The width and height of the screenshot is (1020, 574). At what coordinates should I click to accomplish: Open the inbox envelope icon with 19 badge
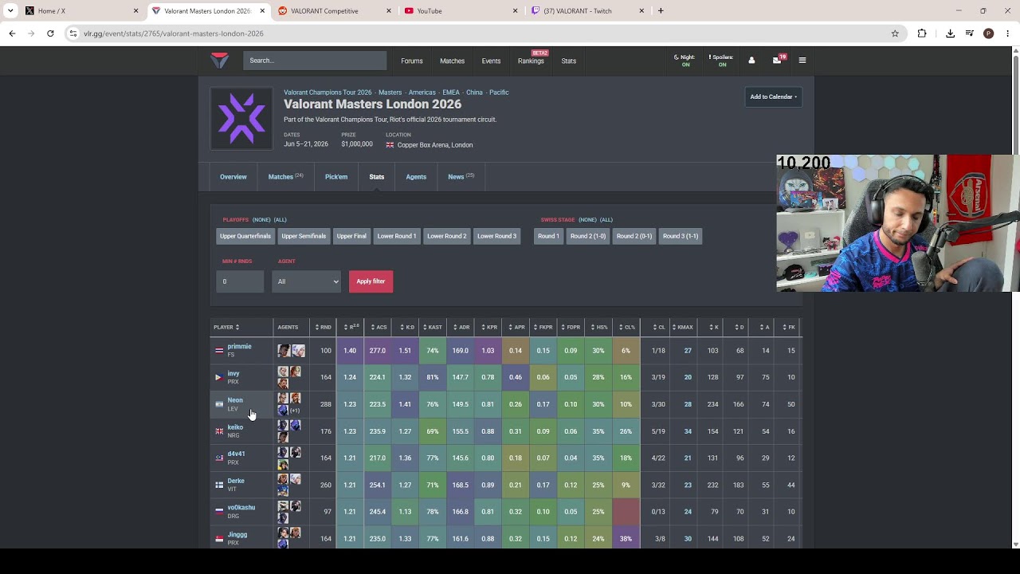777,60
